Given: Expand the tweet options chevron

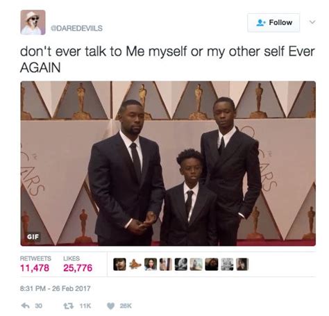Looking at the screenshot, I should pyautogui.click(x=312, y=22).
